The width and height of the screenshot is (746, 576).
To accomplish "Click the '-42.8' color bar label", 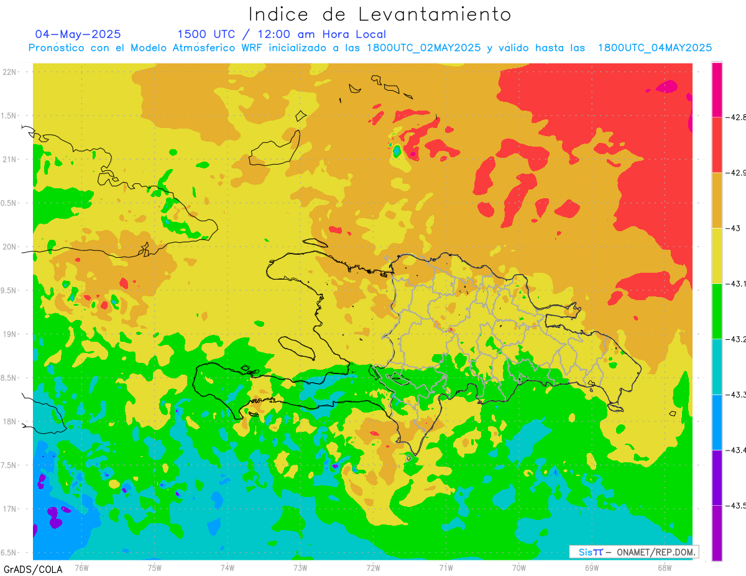I will 735,117.
